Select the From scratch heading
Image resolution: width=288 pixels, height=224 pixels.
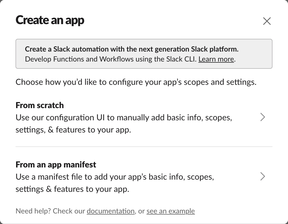40,105
